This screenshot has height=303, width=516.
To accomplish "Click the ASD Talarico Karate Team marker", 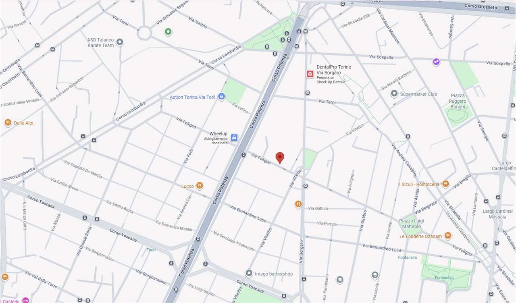I will tap(119, 42).
